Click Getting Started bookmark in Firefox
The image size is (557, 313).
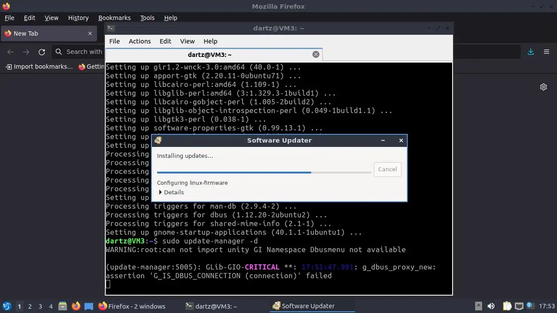91,67
